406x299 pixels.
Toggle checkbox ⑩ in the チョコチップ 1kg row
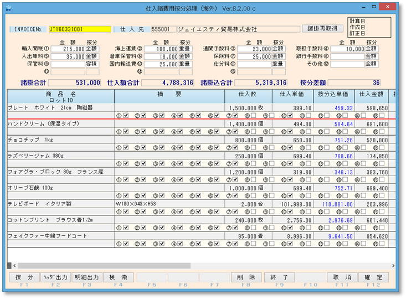click(x=290, y=147)
